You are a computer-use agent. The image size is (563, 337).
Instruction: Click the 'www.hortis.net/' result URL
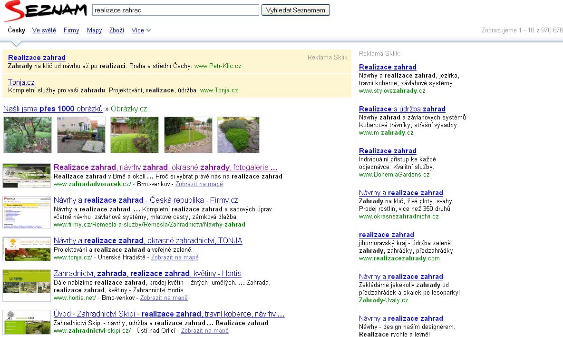pyautogui.click(x=75, y=298)
